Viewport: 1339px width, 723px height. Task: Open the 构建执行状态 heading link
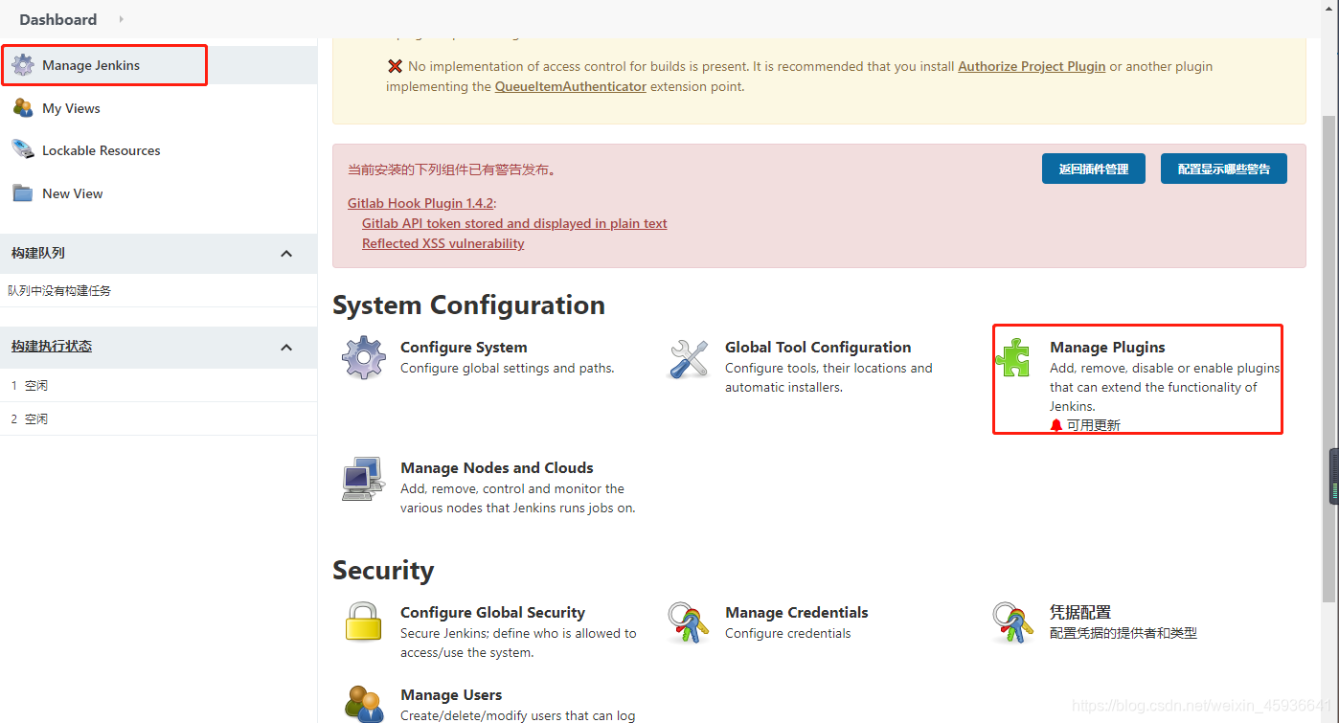point(52,347)
